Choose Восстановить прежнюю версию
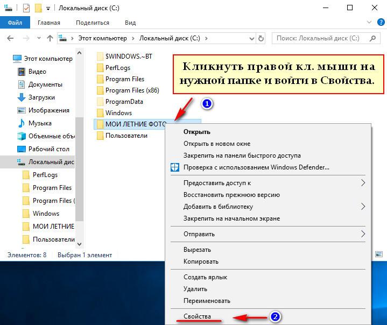The height and width of the screenshot is (325, 387). click(268, 195)
